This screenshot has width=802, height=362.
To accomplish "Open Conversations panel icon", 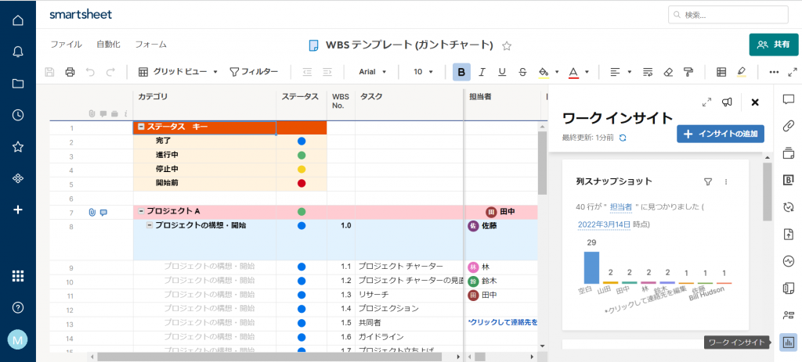I will coord(788,99).
